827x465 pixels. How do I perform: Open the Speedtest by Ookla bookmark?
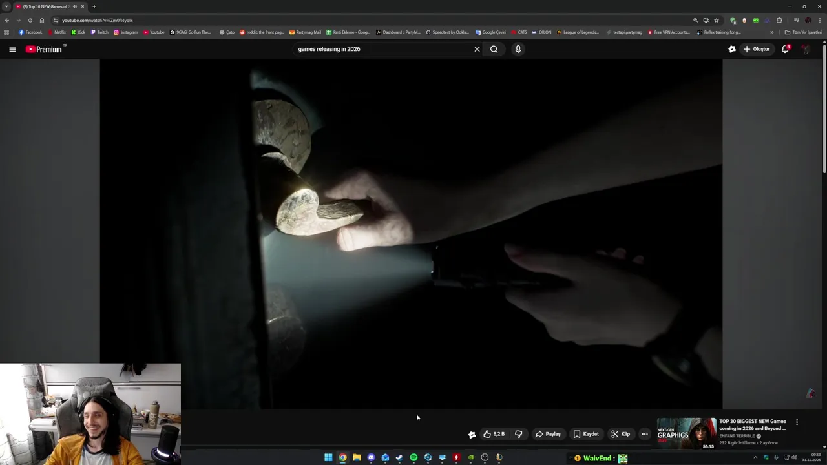447,32
